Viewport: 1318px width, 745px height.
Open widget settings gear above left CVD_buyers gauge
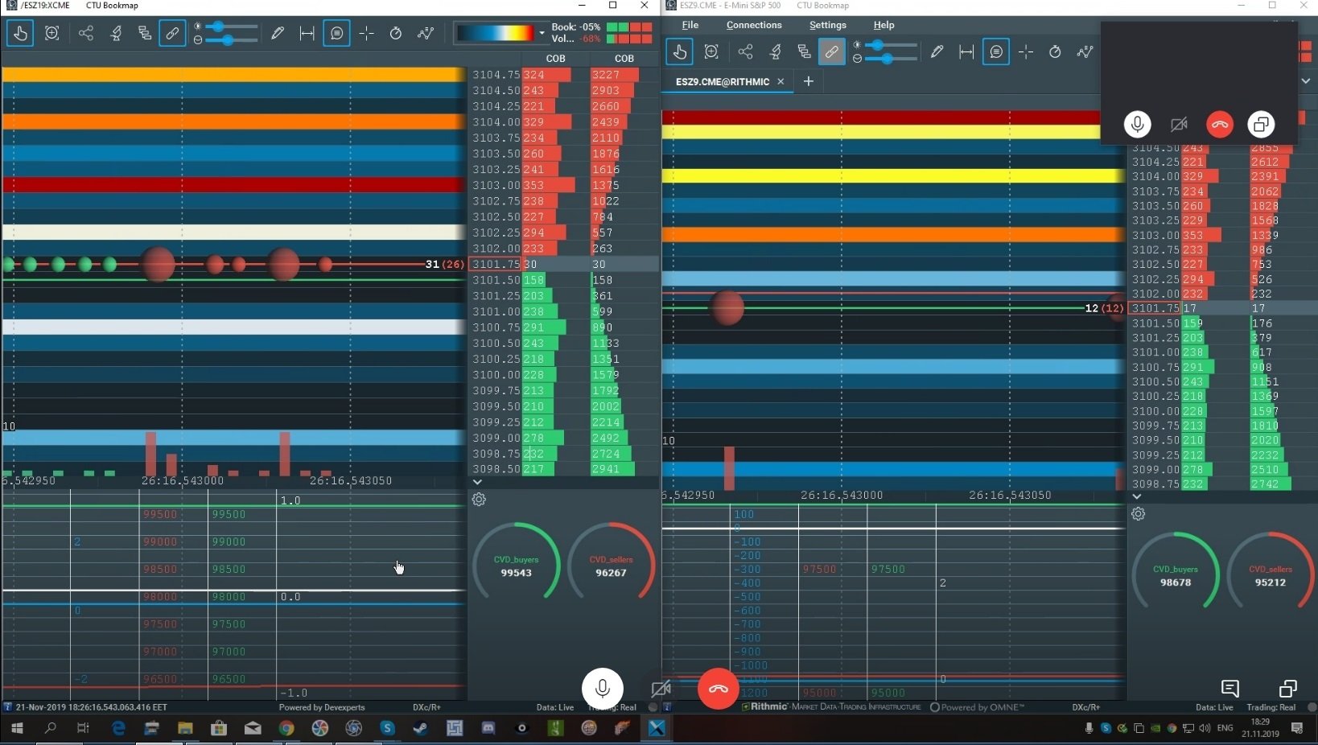point(479,500)
